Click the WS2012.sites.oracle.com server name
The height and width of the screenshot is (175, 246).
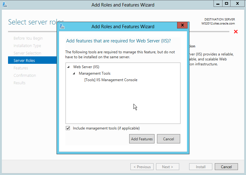218,24
